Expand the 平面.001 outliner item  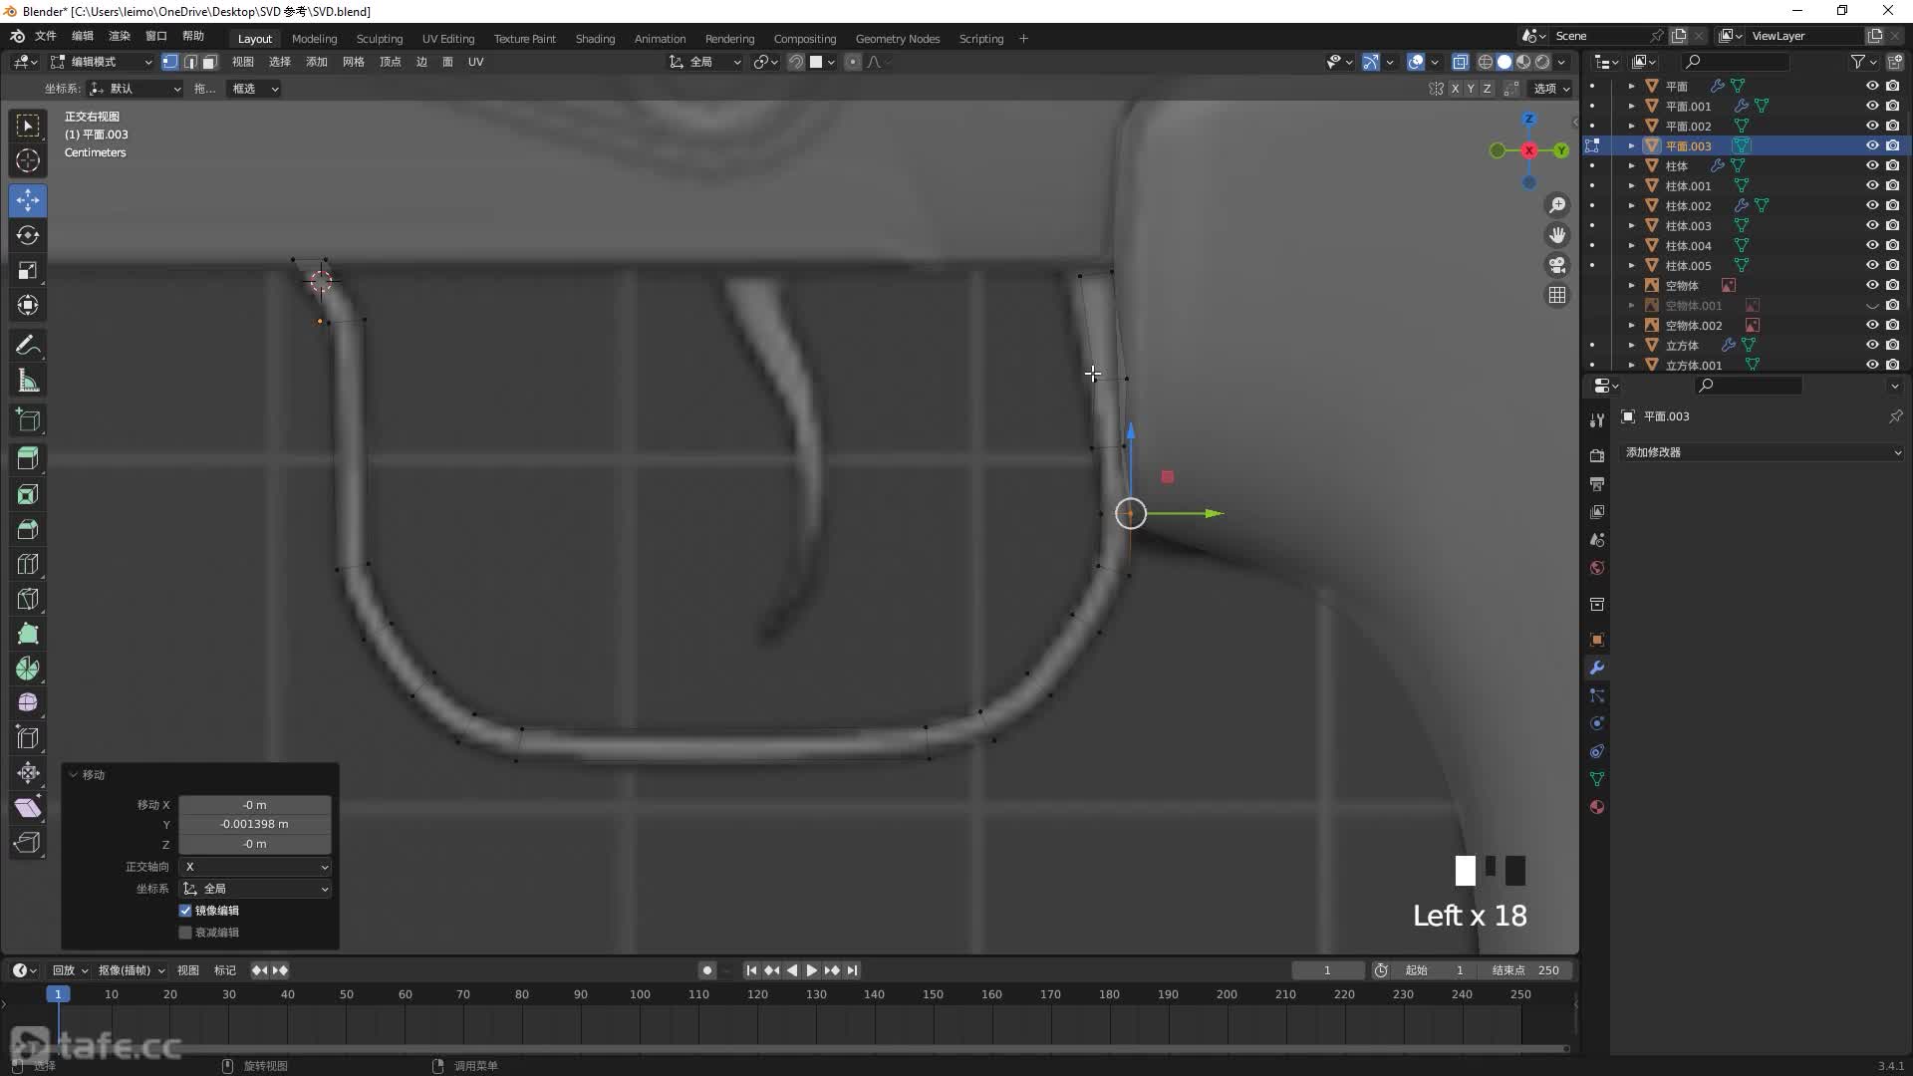click(x=1631, y=106)
